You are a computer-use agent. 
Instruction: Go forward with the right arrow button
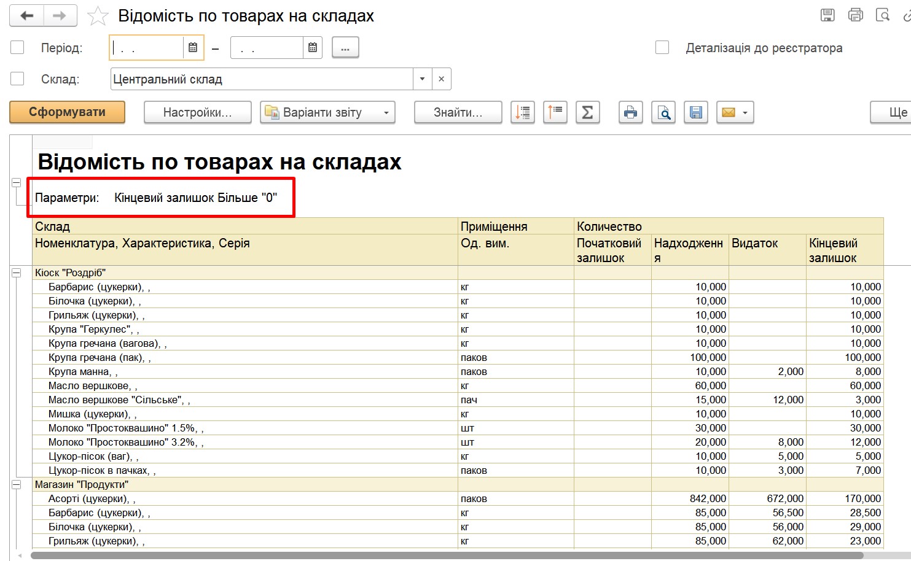[x=60, y=16]
